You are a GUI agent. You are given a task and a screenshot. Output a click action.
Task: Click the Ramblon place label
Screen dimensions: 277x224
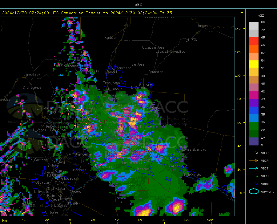pos(111,38)
